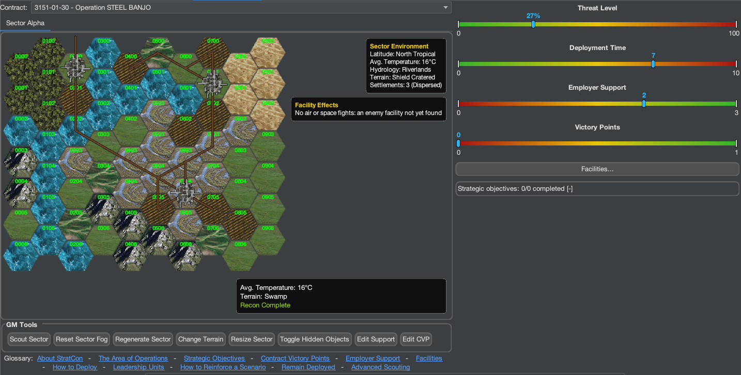Image resolution: width=741 pixels, height=375 pixels.
Task: Select water hex 0105 on the map
Action: [49, 208]
